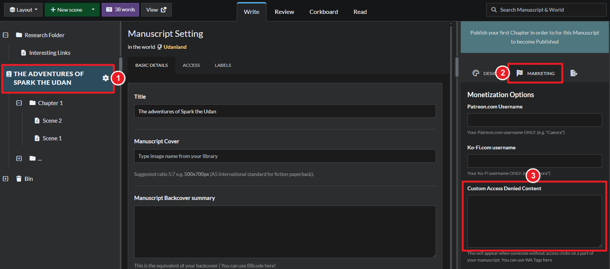This screenshot has width=610, height=269.
Task: Expand the unnamed "..." folder
Action: pyautogui.click(x=19, y=158)
